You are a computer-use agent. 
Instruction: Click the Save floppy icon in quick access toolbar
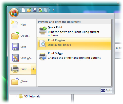tap(35, 10)
